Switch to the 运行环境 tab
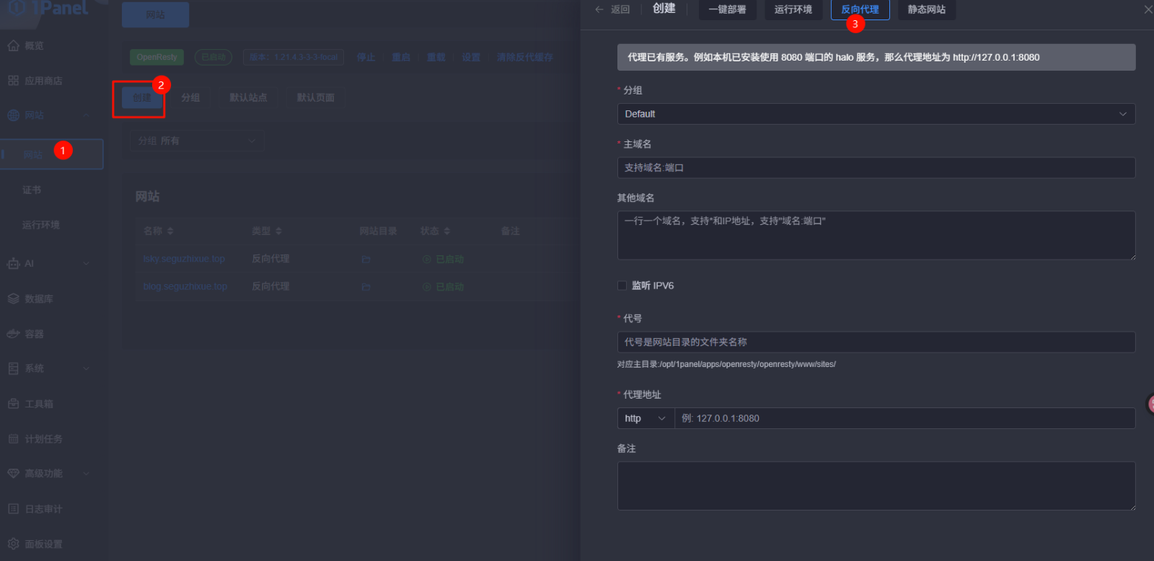 (793, 9)
